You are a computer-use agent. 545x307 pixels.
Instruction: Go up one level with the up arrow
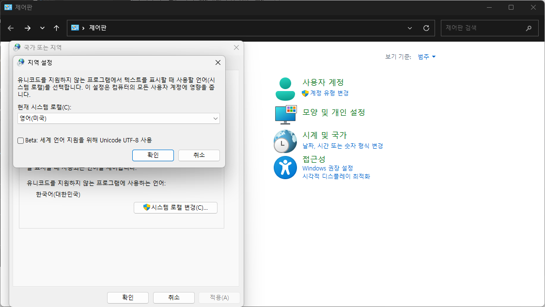point(56,28)
